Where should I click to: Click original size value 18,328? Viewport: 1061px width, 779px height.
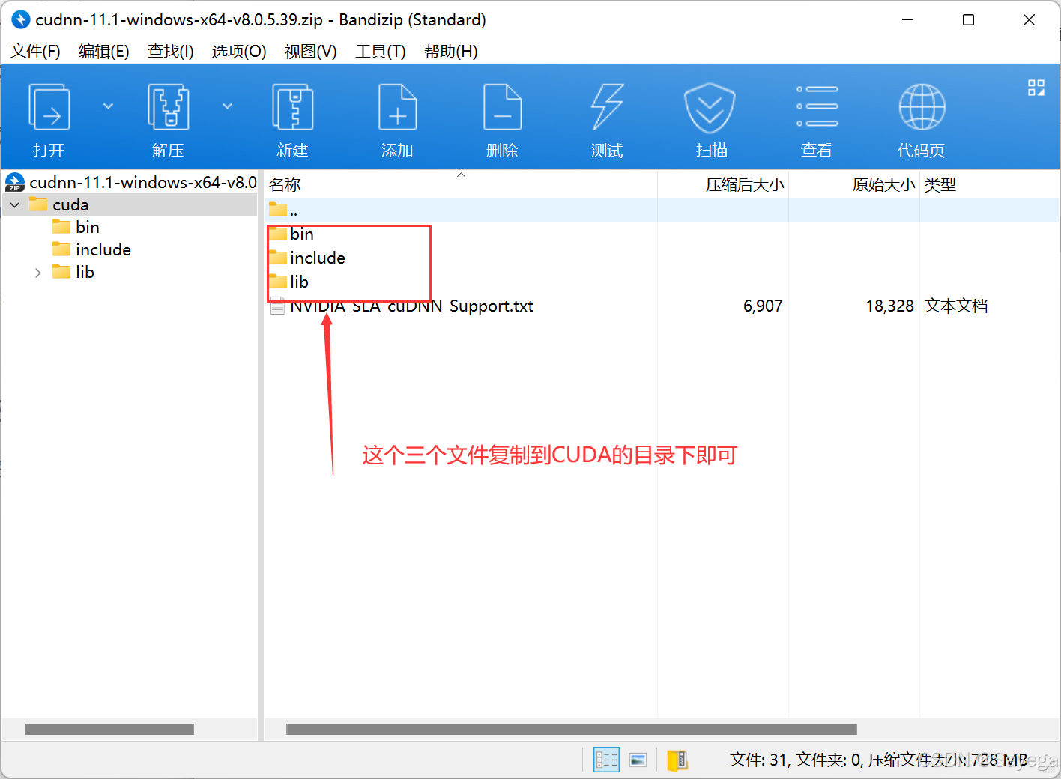tap(889, 306)
